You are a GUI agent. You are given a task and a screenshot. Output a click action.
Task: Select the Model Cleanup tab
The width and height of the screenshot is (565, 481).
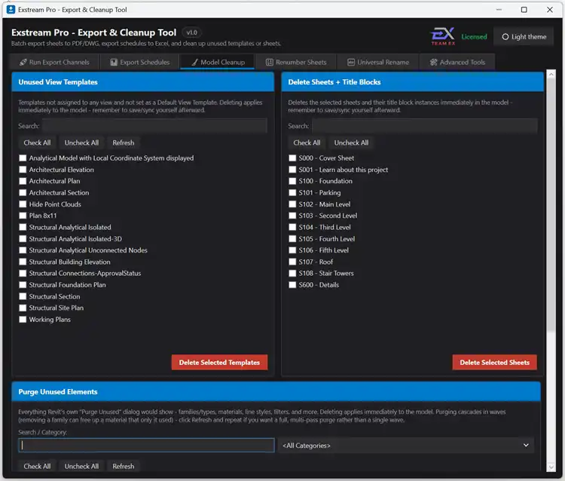[218, 62]
